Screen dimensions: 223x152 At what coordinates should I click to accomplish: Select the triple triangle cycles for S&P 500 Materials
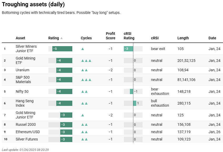[86, 80]
